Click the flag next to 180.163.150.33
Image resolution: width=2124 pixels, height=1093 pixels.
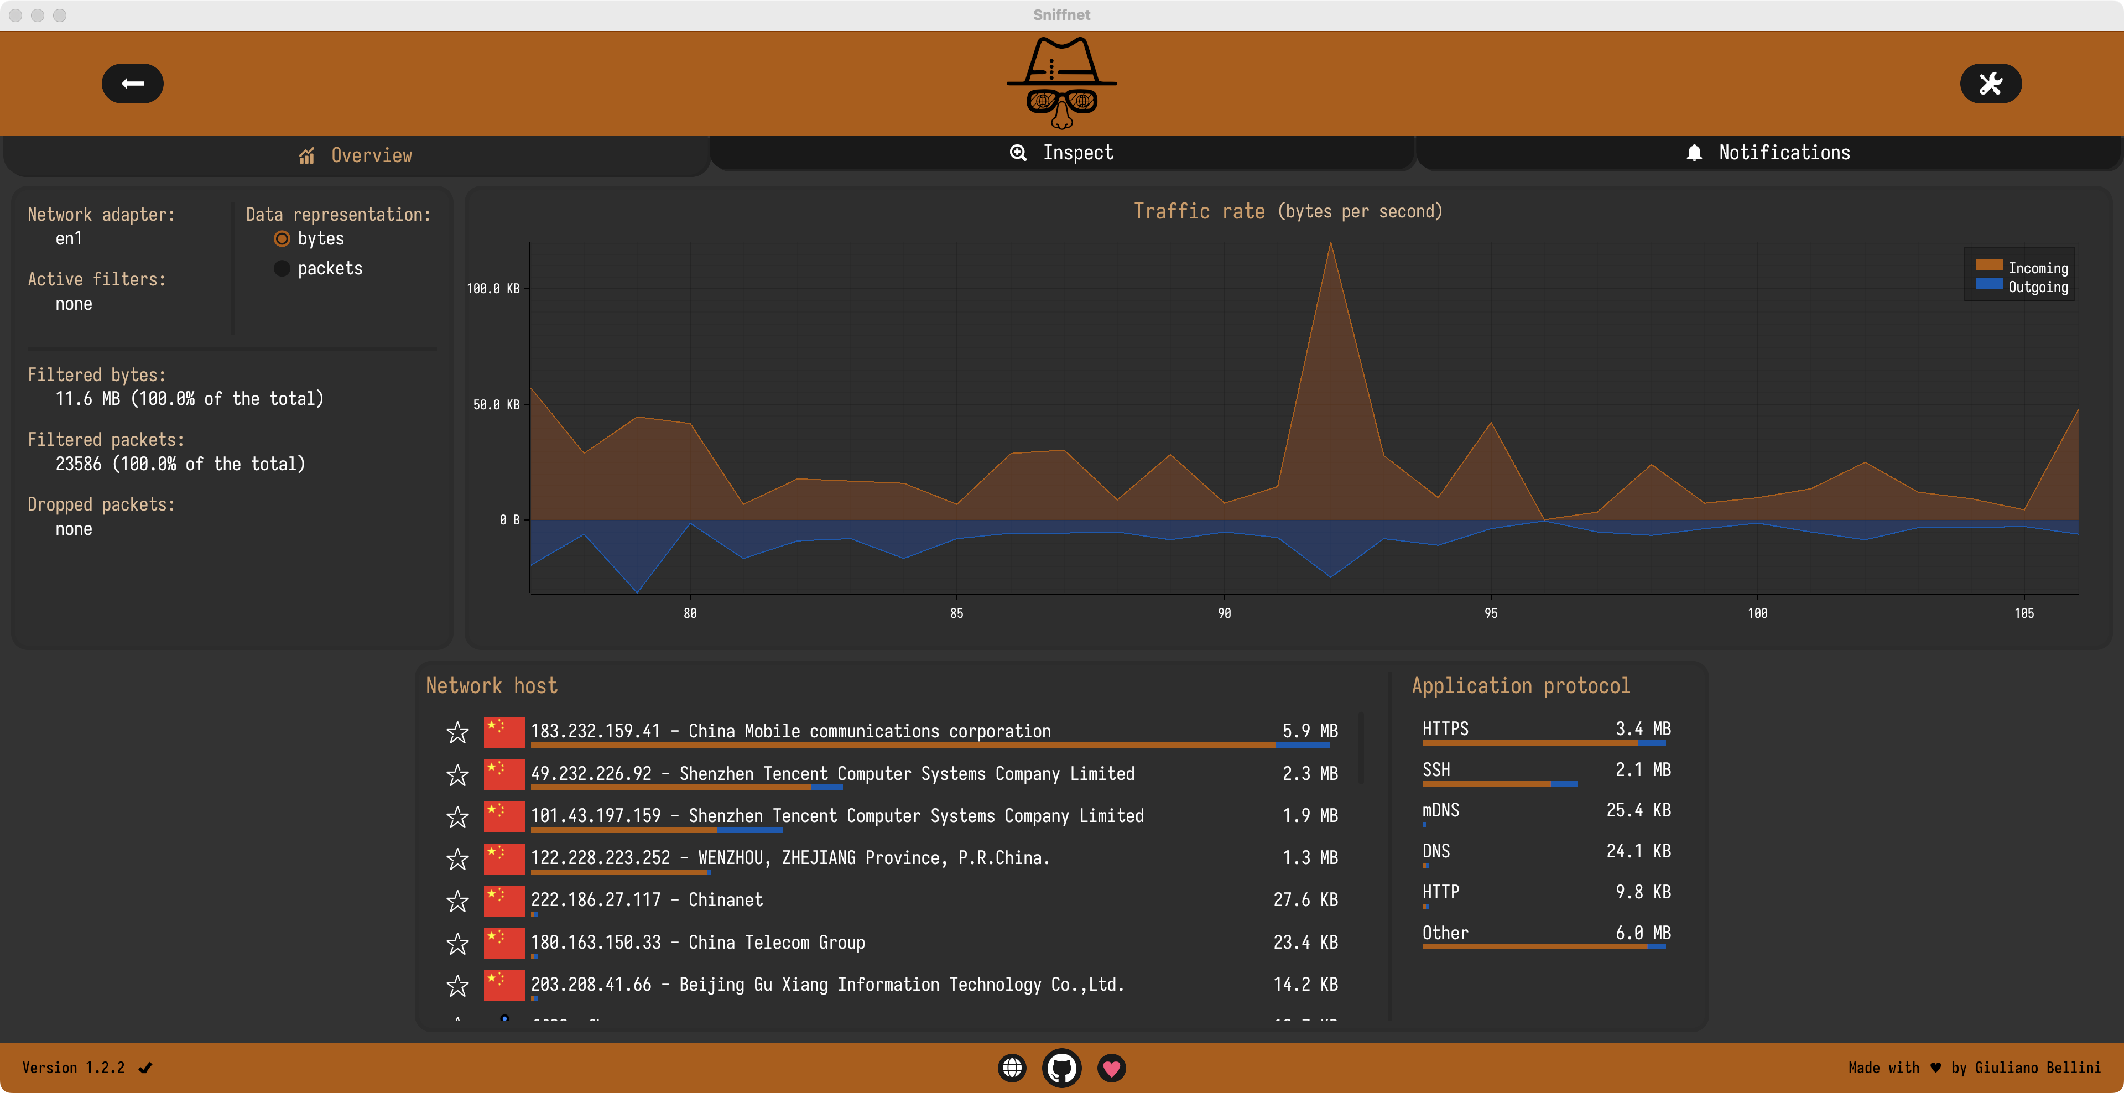point(504,943)
